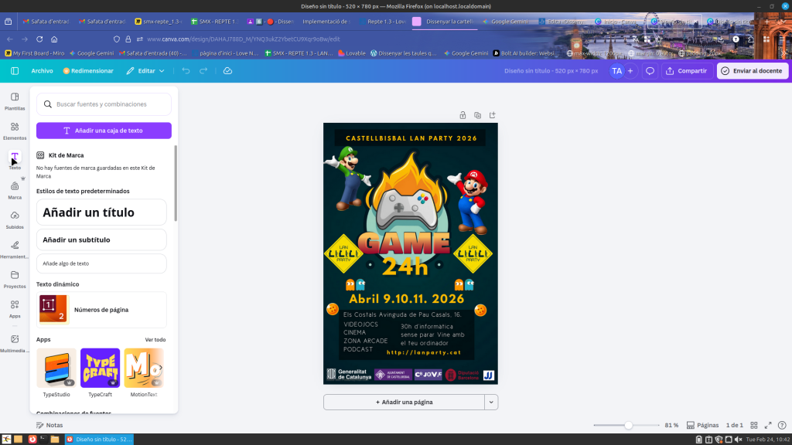Screen dimensions: 792x445
Task: Open the dropdown arrow next to Añadir una página
Action: coord(491,402)
